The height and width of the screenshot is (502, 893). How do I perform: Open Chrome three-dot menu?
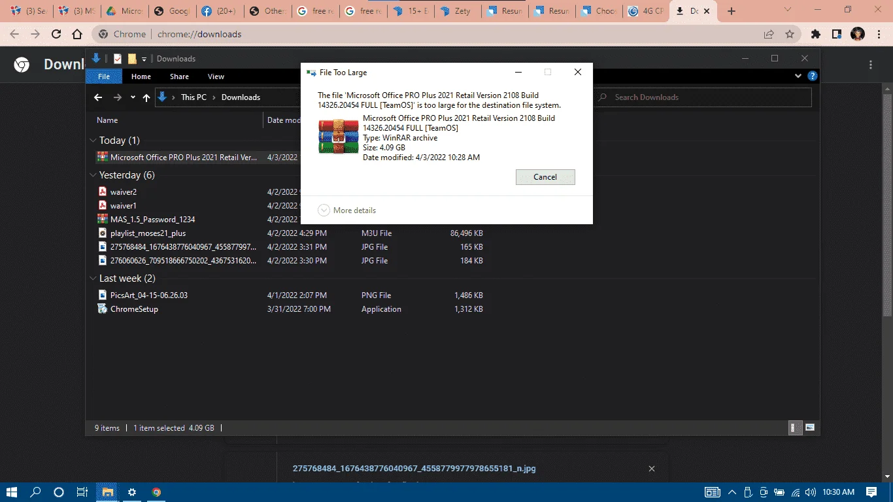click(879, 34)
